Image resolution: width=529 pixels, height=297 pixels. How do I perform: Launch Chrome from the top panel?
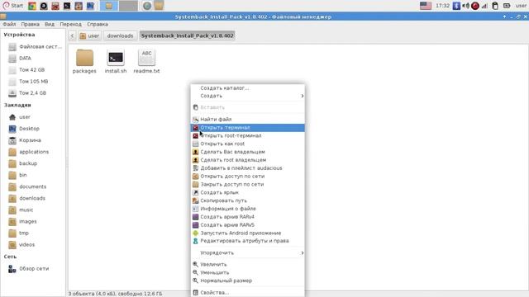[x=32, y=6]
